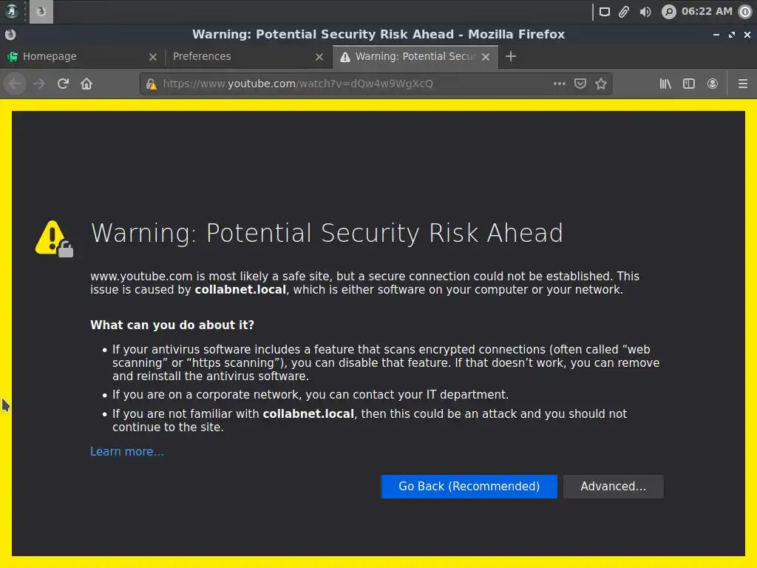
Task: Click Go Back (Recommended) button
Action: click(x=469, y=487)
